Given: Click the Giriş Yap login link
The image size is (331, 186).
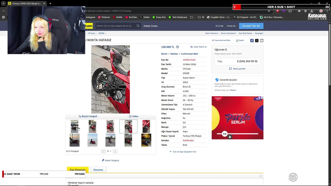Looking at the screenshot, I should 219,26.
